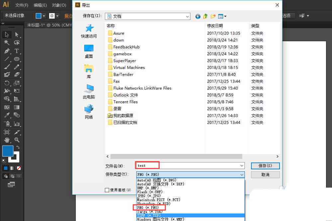Collapse the save type combo box
This screenshot has height=221, width=332.
pos(242,175)
